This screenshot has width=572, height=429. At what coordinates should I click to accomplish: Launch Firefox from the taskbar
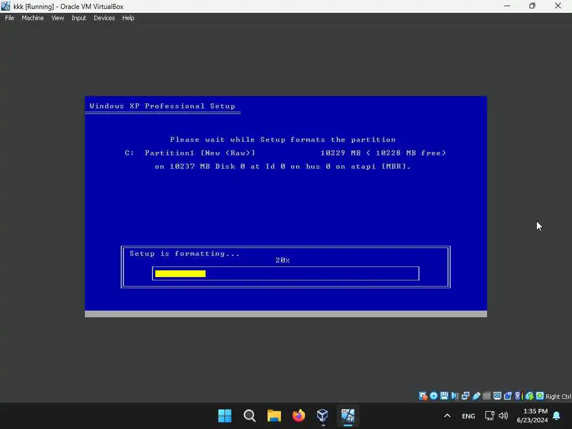[298, 416]
